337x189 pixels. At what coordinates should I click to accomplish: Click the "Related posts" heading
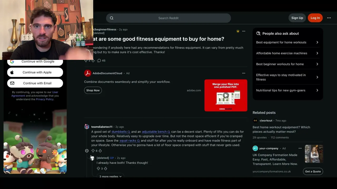click(x=264, y=113)
